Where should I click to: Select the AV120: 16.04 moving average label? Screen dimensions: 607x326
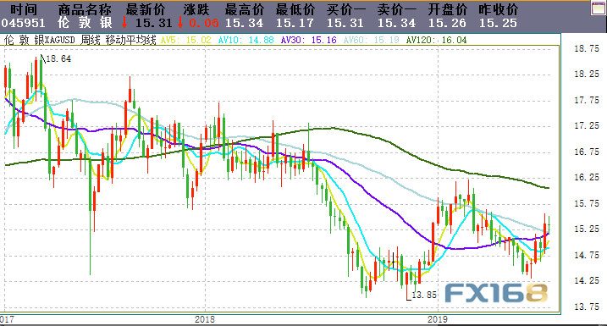pos(436,41)
